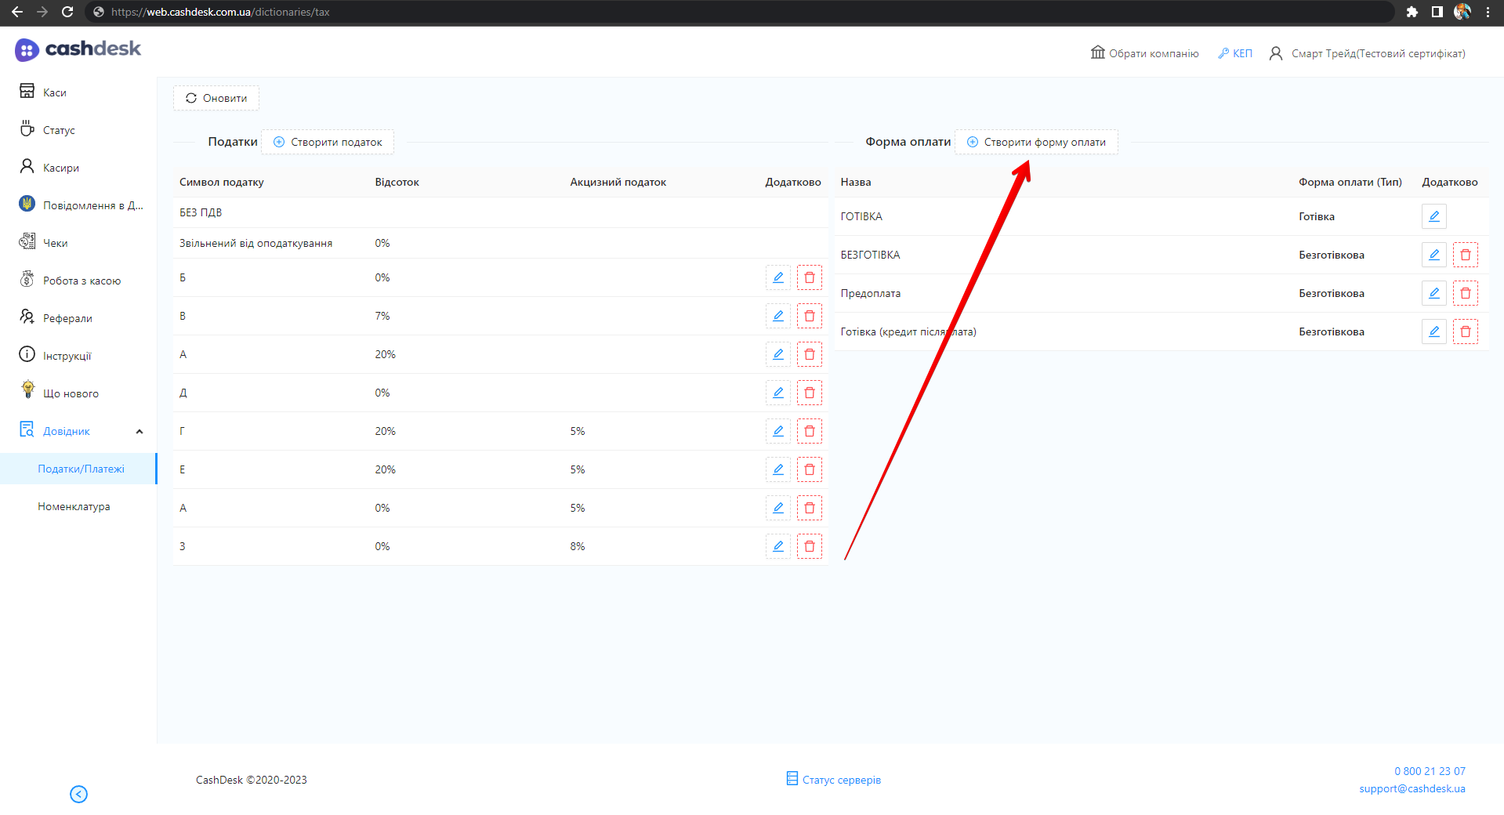Delete the Предоплата payment form
The width and height of the screenshot is (1504, 815).
[x=1465, y=293]
